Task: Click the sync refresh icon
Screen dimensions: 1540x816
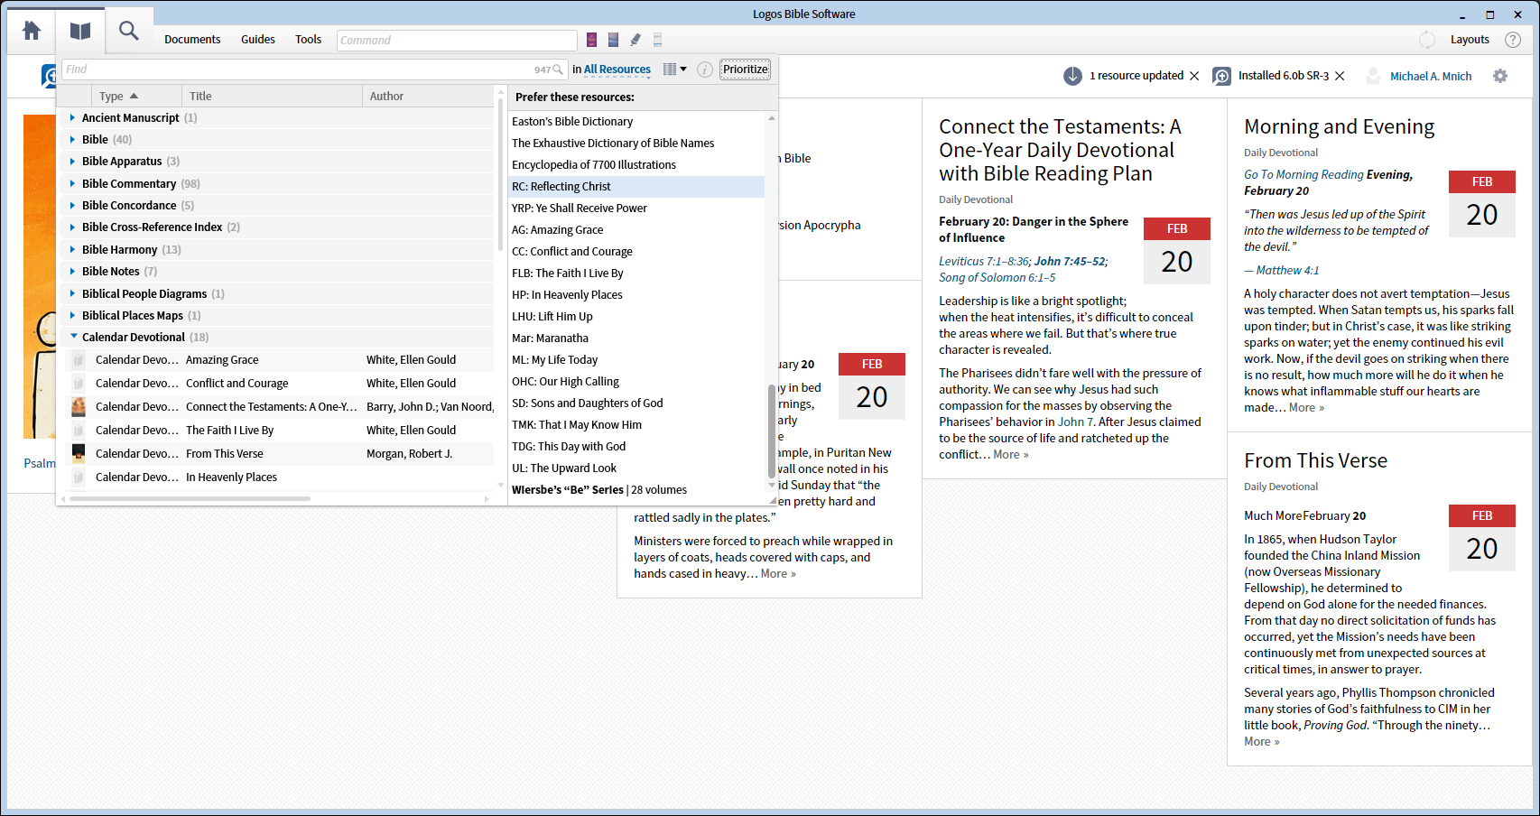Action: click(x=1427, y=40)
